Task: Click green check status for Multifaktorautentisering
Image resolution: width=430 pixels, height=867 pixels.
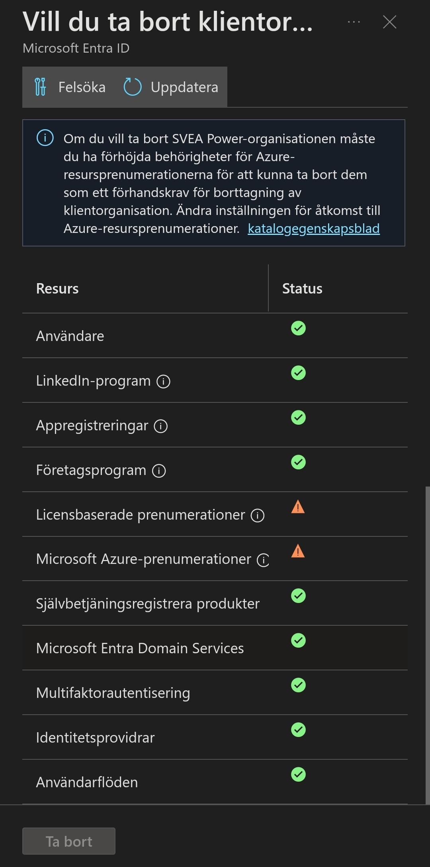Action: pyautogui.click(x=298, y=685)
